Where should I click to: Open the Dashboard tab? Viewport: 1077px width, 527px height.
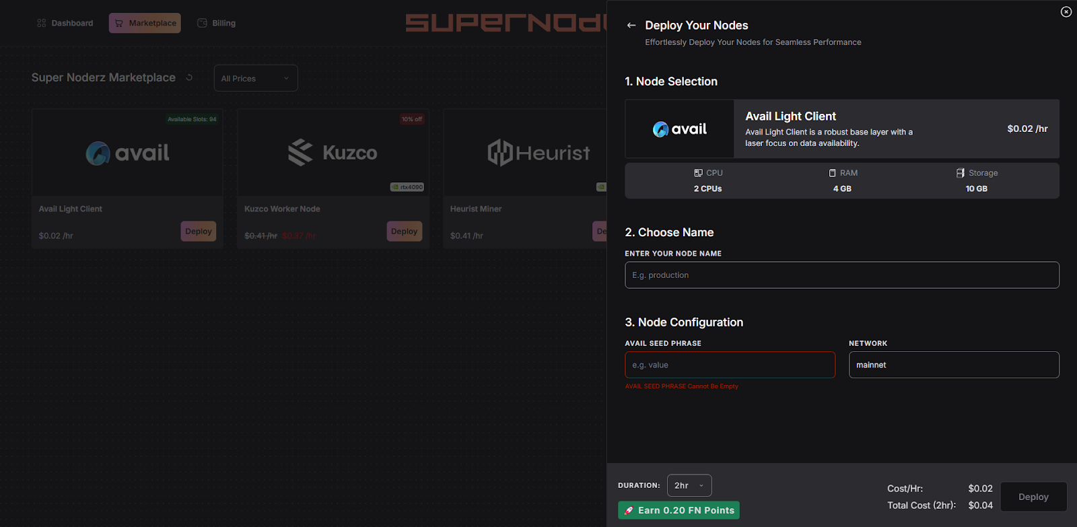pyautogui.click(x=65, y=23)
